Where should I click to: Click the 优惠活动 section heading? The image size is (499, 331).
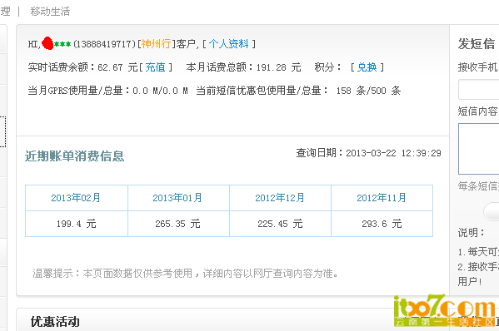click(55, 322)
